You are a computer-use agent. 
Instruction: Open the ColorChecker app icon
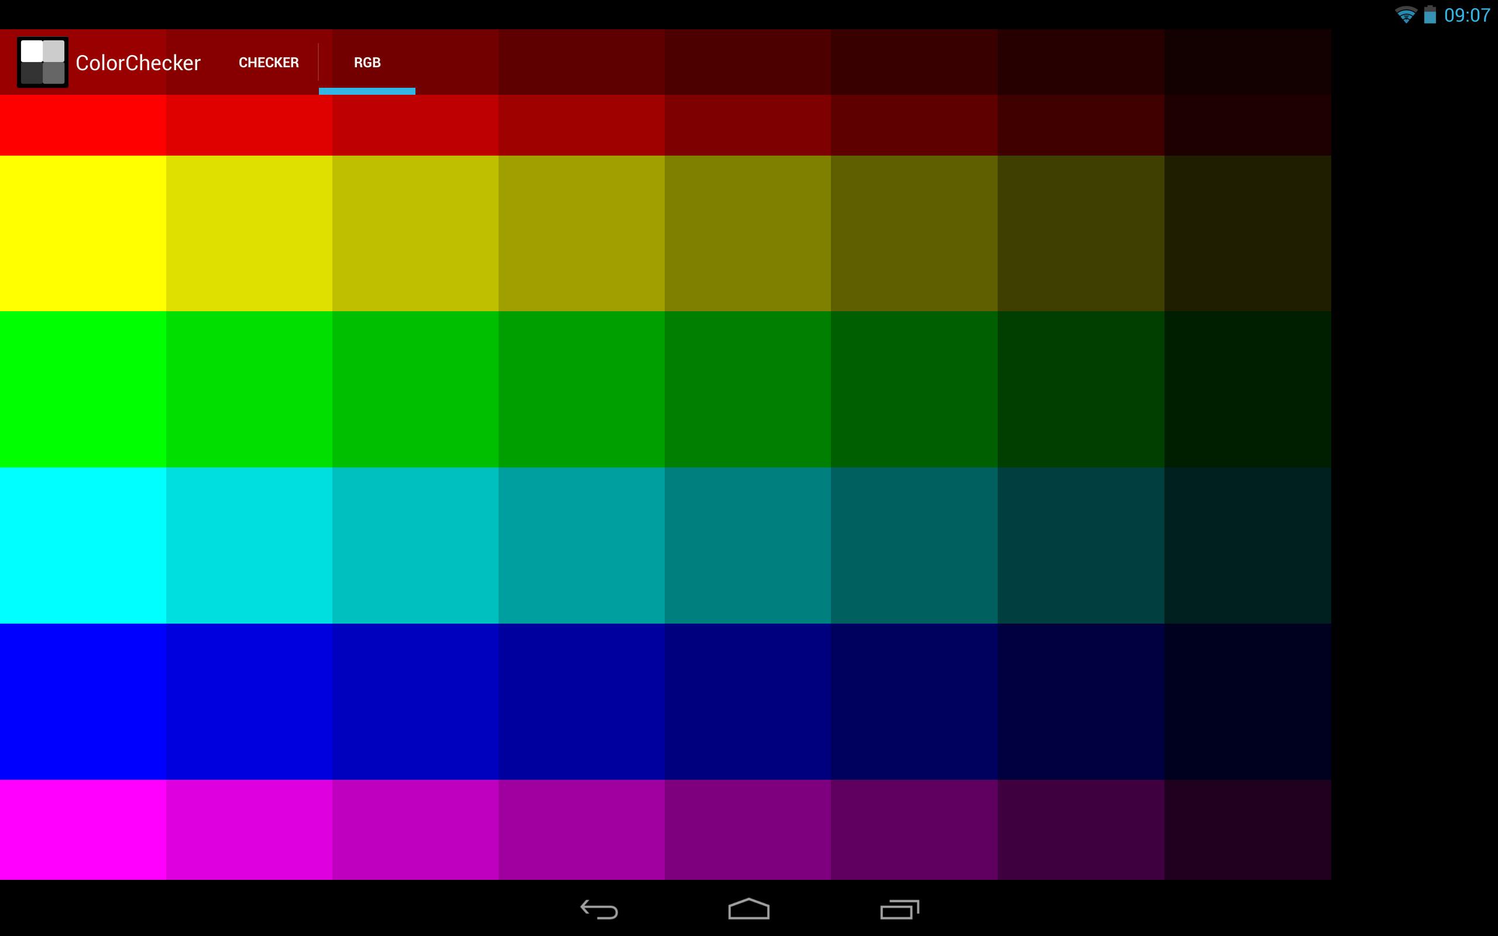pos(43,63)
